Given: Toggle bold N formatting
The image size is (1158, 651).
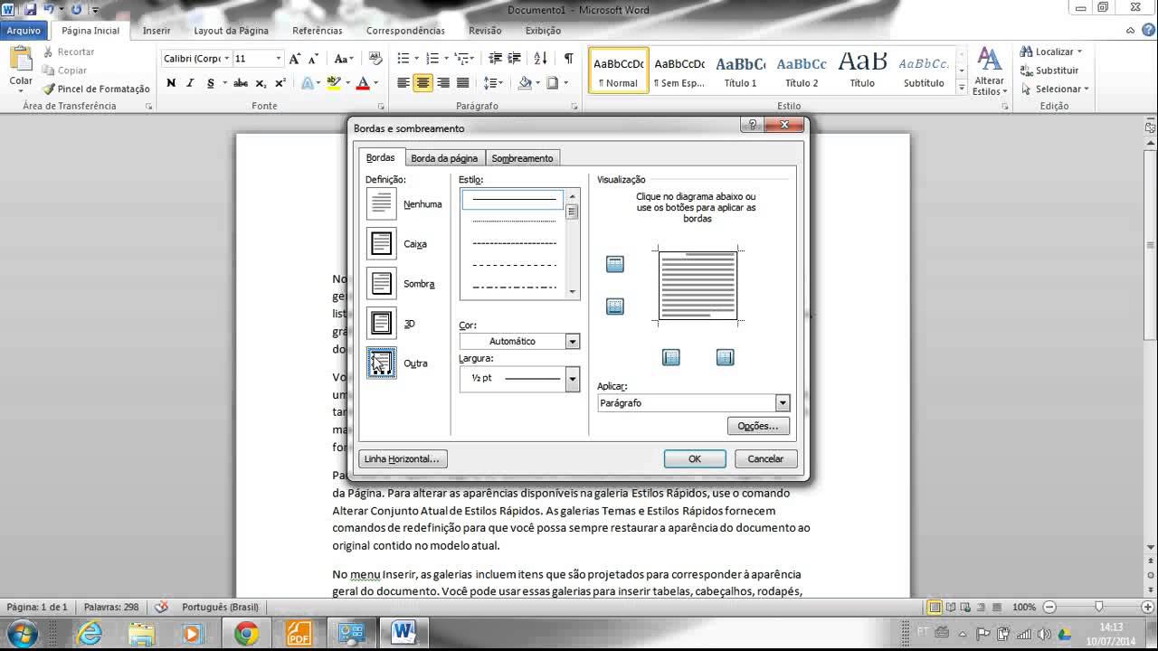Looking at the screenshot, I should coord(171,83).
